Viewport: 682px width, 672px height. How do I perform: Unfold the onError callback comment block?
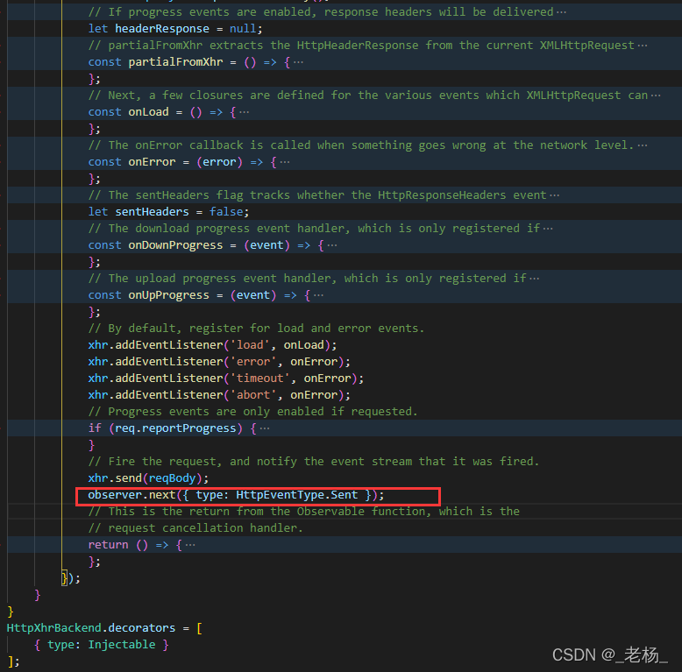click(643, 145)
